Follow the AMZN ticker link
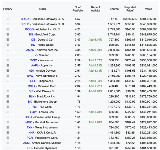Viewport: 160px width, 150px height. [x=30, y=50]
